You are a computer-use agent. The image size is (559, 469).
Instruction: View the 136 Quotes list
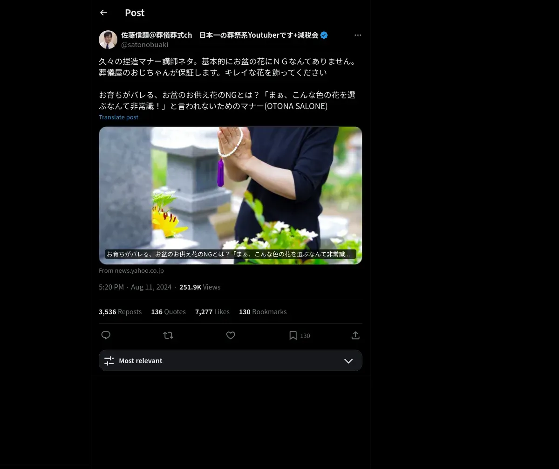coord(168,312)
